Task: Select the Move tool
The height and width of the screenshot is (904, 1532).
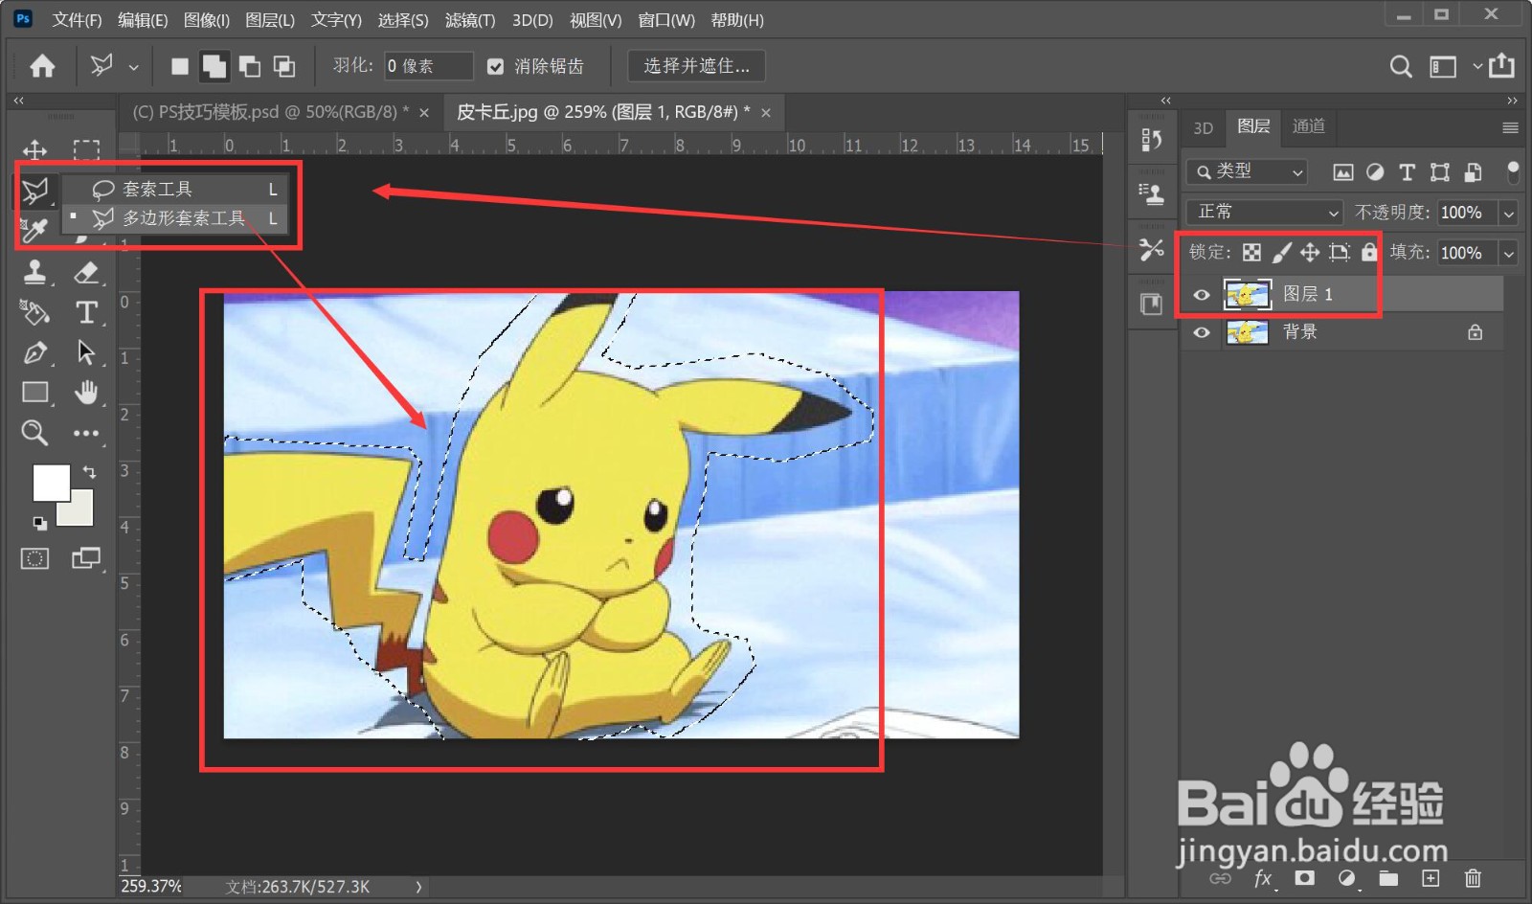Action: click(x=35, y=150)
